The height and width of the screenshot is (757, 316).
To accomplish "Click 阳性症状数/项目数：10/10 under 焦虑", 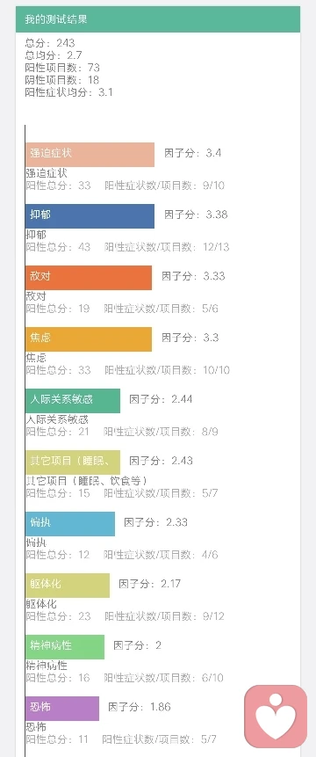I will click(x=167, y=370).
